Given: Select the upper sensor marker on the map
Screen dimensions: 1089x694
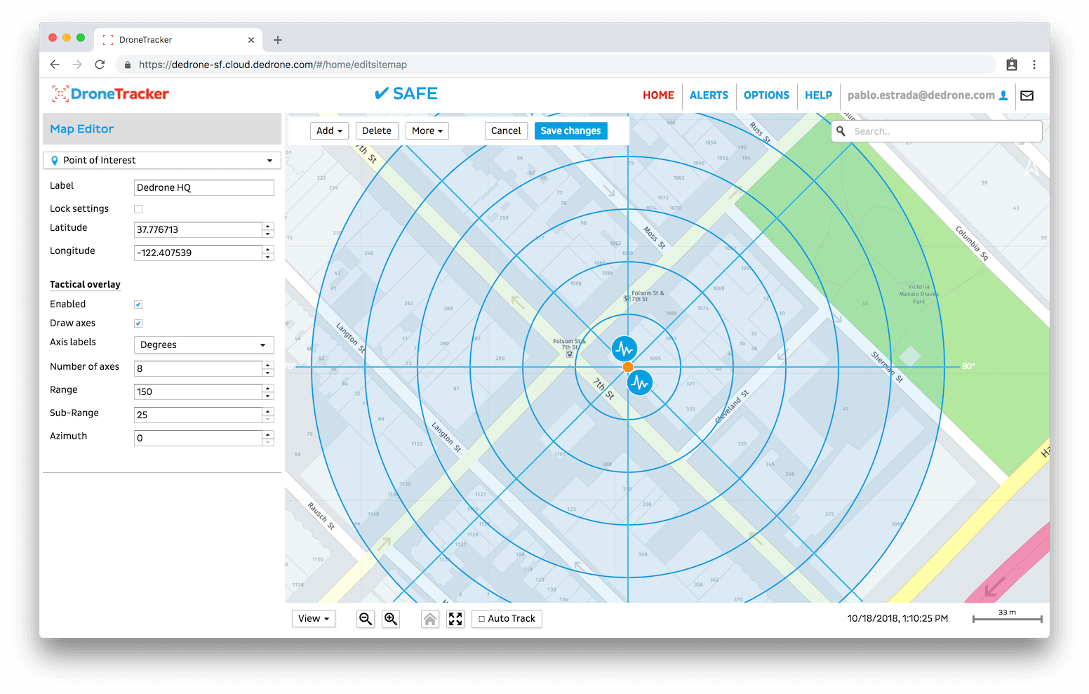Looking at the screenshot, I should tap(624, 349).
